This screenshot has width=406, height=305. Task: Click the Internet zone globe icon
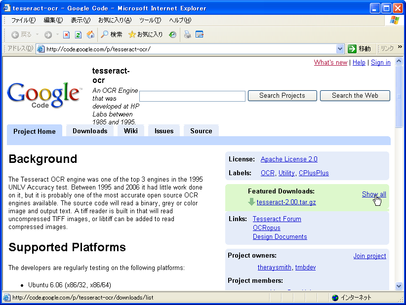click(x=335, y=298)
